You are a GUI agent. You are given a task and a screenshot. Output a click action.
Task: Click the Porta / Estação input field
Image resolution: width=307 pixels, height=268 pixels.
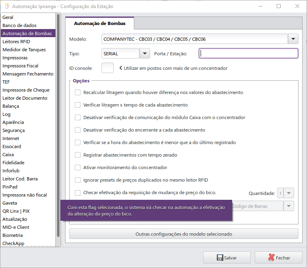tap(248, 53)
